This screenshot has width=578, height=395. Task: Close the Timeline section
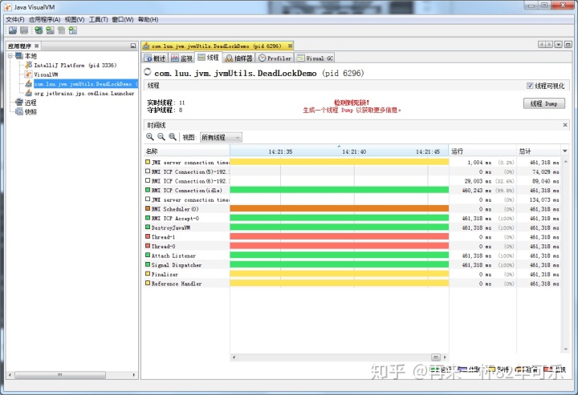pyautogui.click(x=565, y=125)
